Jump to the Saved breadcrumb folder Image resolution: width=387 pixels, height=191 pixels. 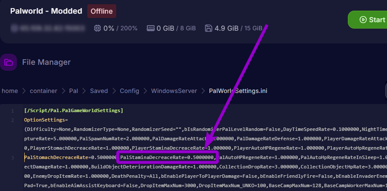point(99,91)
